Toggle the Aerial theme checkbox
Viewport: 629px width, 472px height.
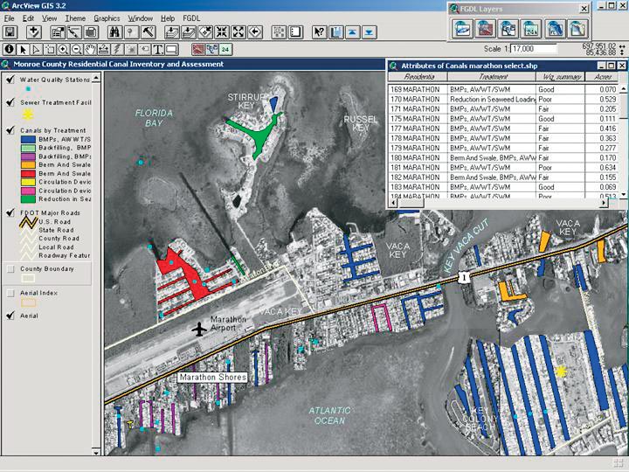(x=10, y=316)
